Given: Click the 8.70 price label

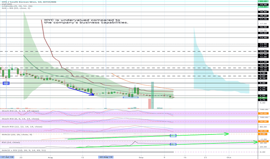Looking at the screenshot, I should [x=263, y=78].
